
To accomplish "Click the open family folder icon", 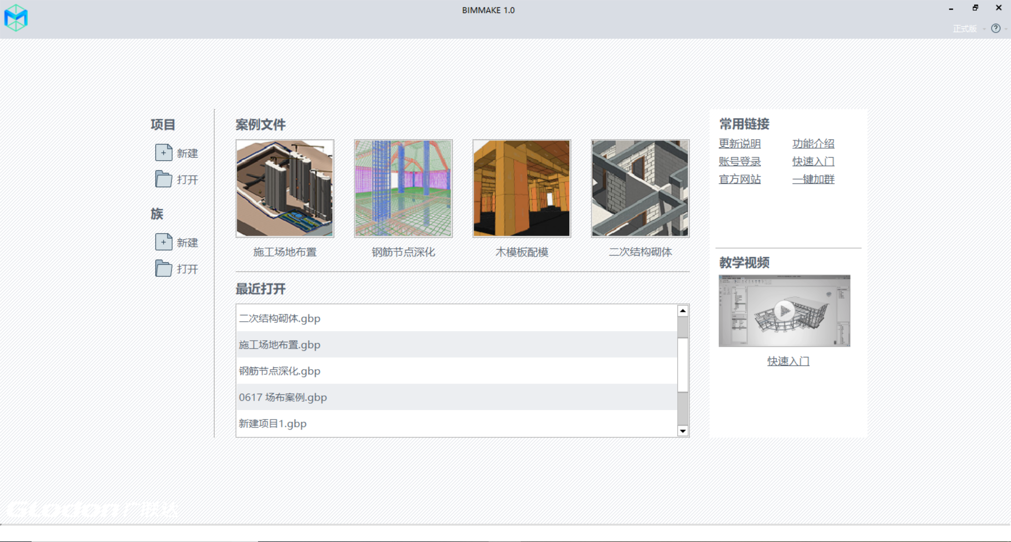I will point(164,268).
